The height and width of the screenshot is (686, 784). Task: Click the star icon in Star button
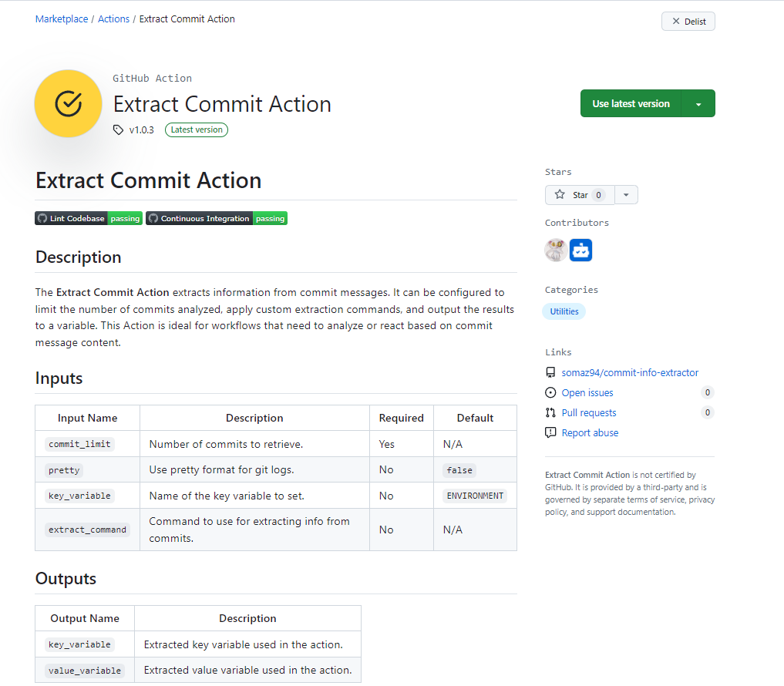tap(560, 194)
